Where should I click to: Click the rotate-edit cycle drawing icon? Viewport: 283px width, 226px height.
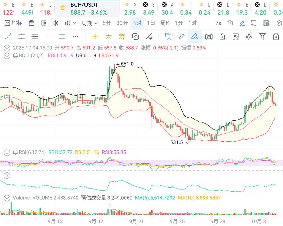135,37
